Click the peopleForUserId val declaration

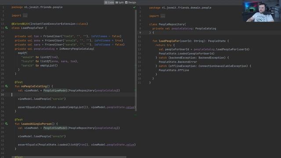pyautogui.click(x=177, y=49)
